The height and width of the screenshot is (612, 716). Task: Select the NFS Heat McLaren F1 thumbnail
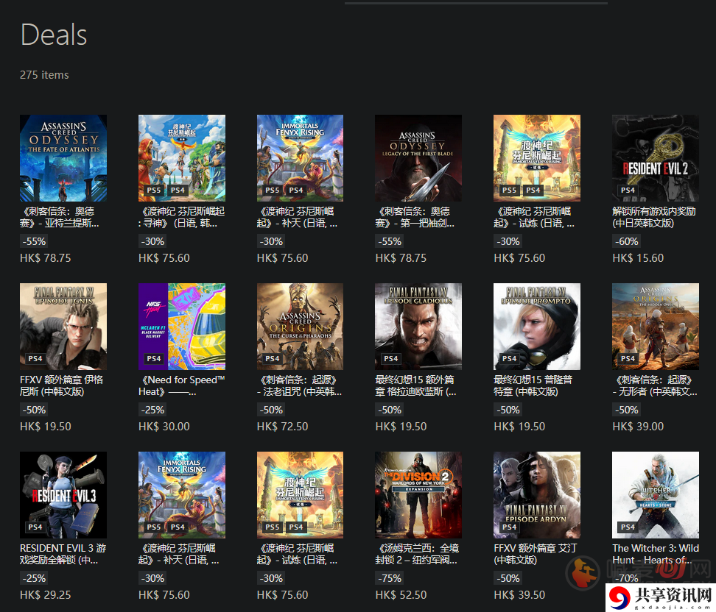click(x=182, y=327)
